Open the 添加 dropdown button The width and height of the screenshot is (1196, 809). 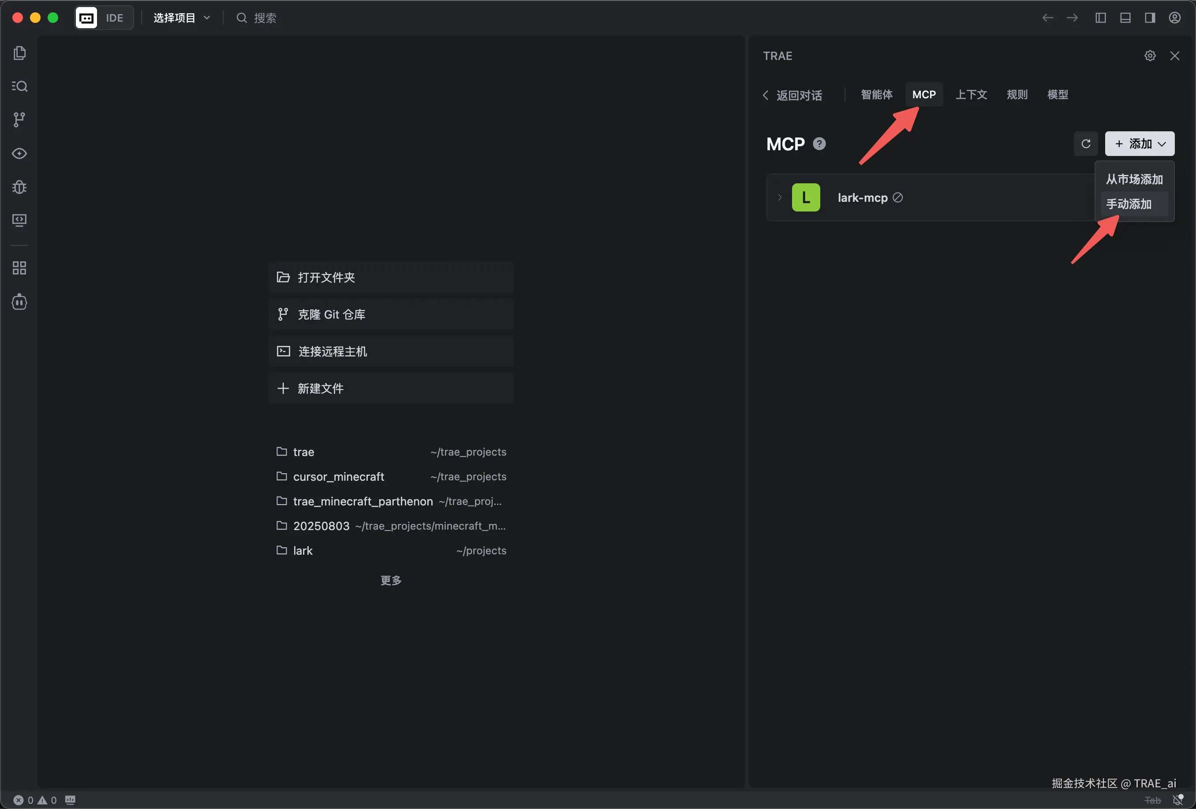(1140, 144)
